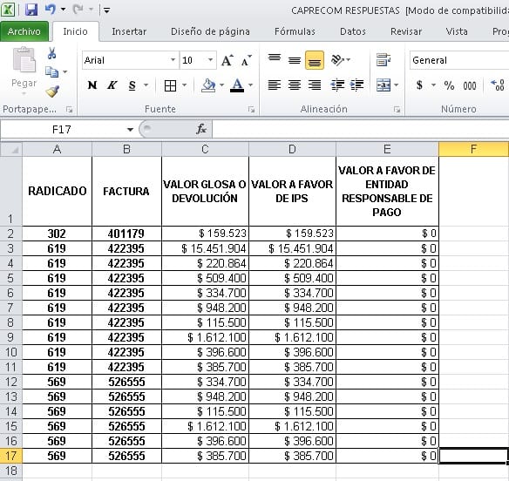The image size is (509, 481).
Task: Open the Archivo tab
Action: (24, 31)
